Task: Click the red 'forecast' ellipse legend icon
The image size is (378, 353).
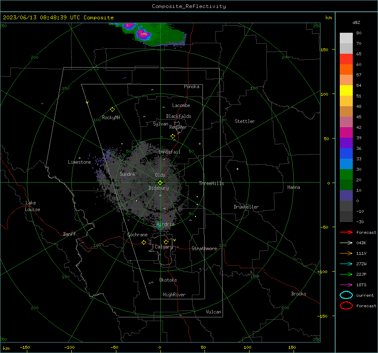Action: pos(346,306)
